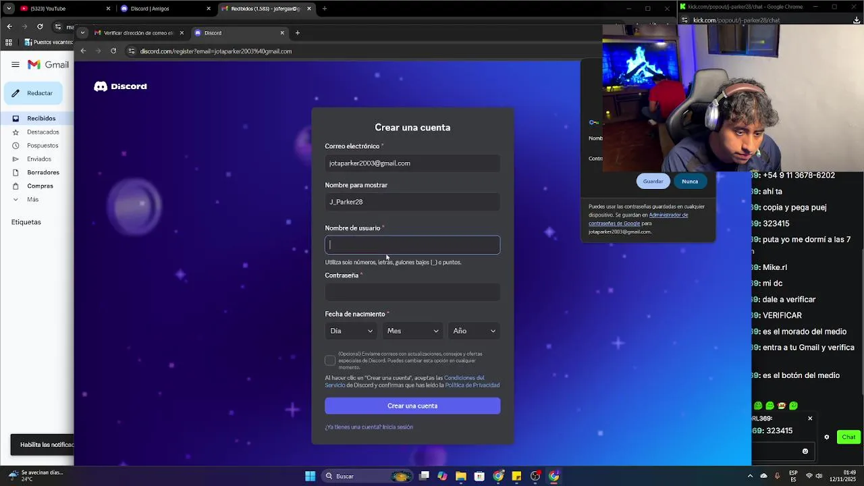This screenshot has height=486, width=864.
Task: Add new tab in background Chrome window
Action: pyautogui.click(x=325, y=9)
